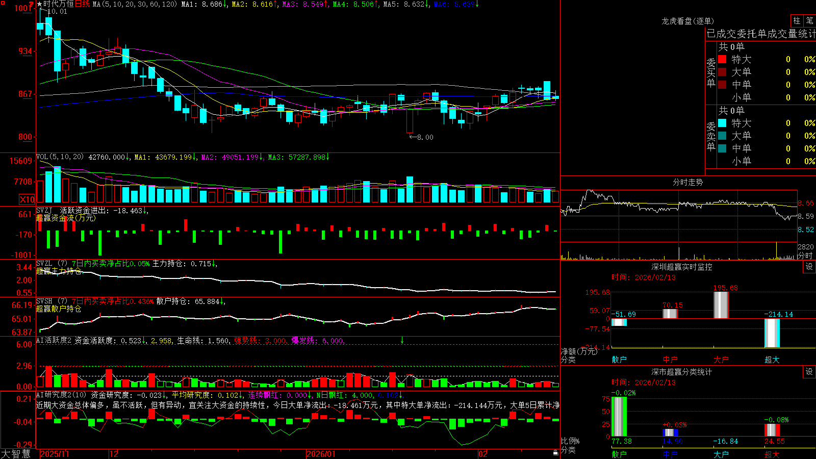816x459 pixels.
Task: Switch order view to 笔 mode
Action: click(809, 20)
